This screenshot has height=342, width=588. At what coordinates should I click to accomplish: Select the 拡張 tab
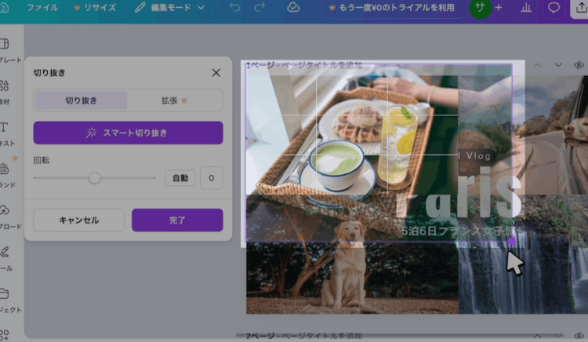(x=175, y=100)
